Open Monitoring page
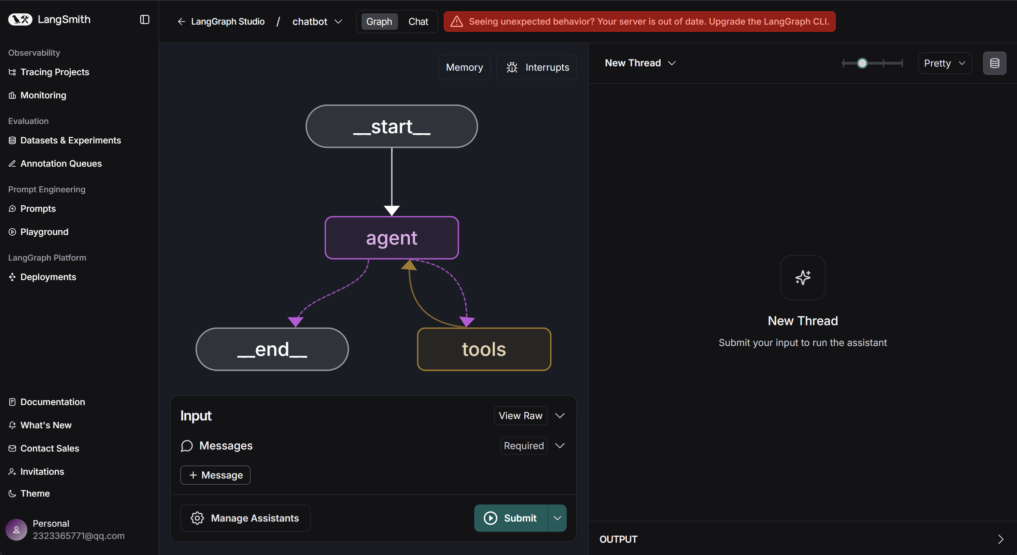This screenshot has height=555, width=1017. [x=43, y=95]
